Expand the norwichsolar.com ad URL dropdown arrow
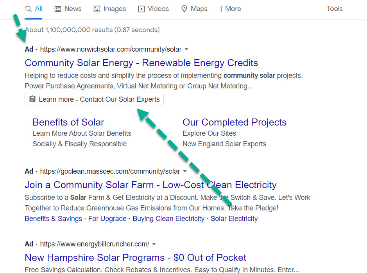 click(186, 49)
